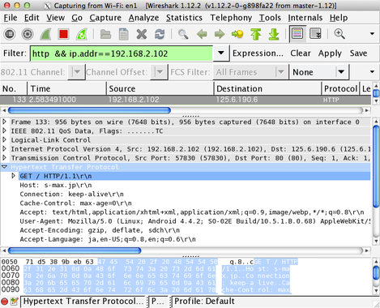Image resolution: width=380 pixels, height=308 pixels.
Task: Open the 802.11 Channel dropdown
Action: [x=77, y=72]
